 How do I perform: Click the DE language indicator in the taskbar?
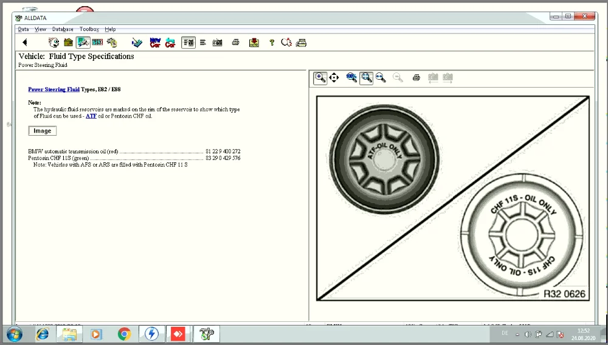[505, 333]
